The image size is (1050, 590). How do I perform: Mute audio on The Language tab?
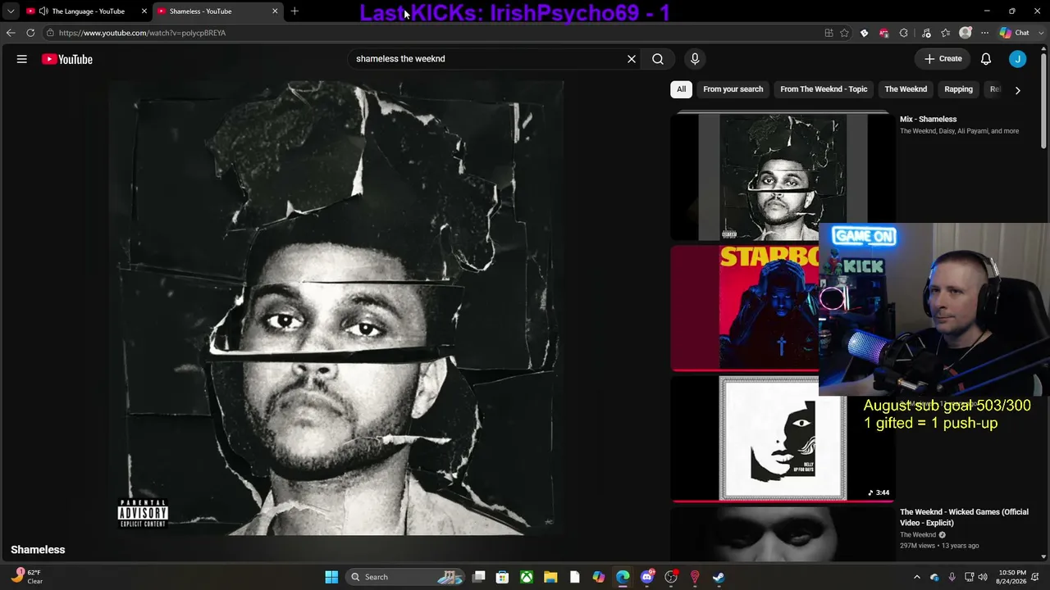click(43, 11)
